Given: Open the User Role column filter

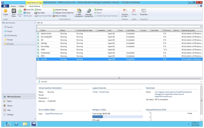Looking at the screenshot, I should (x=161, y=30).
